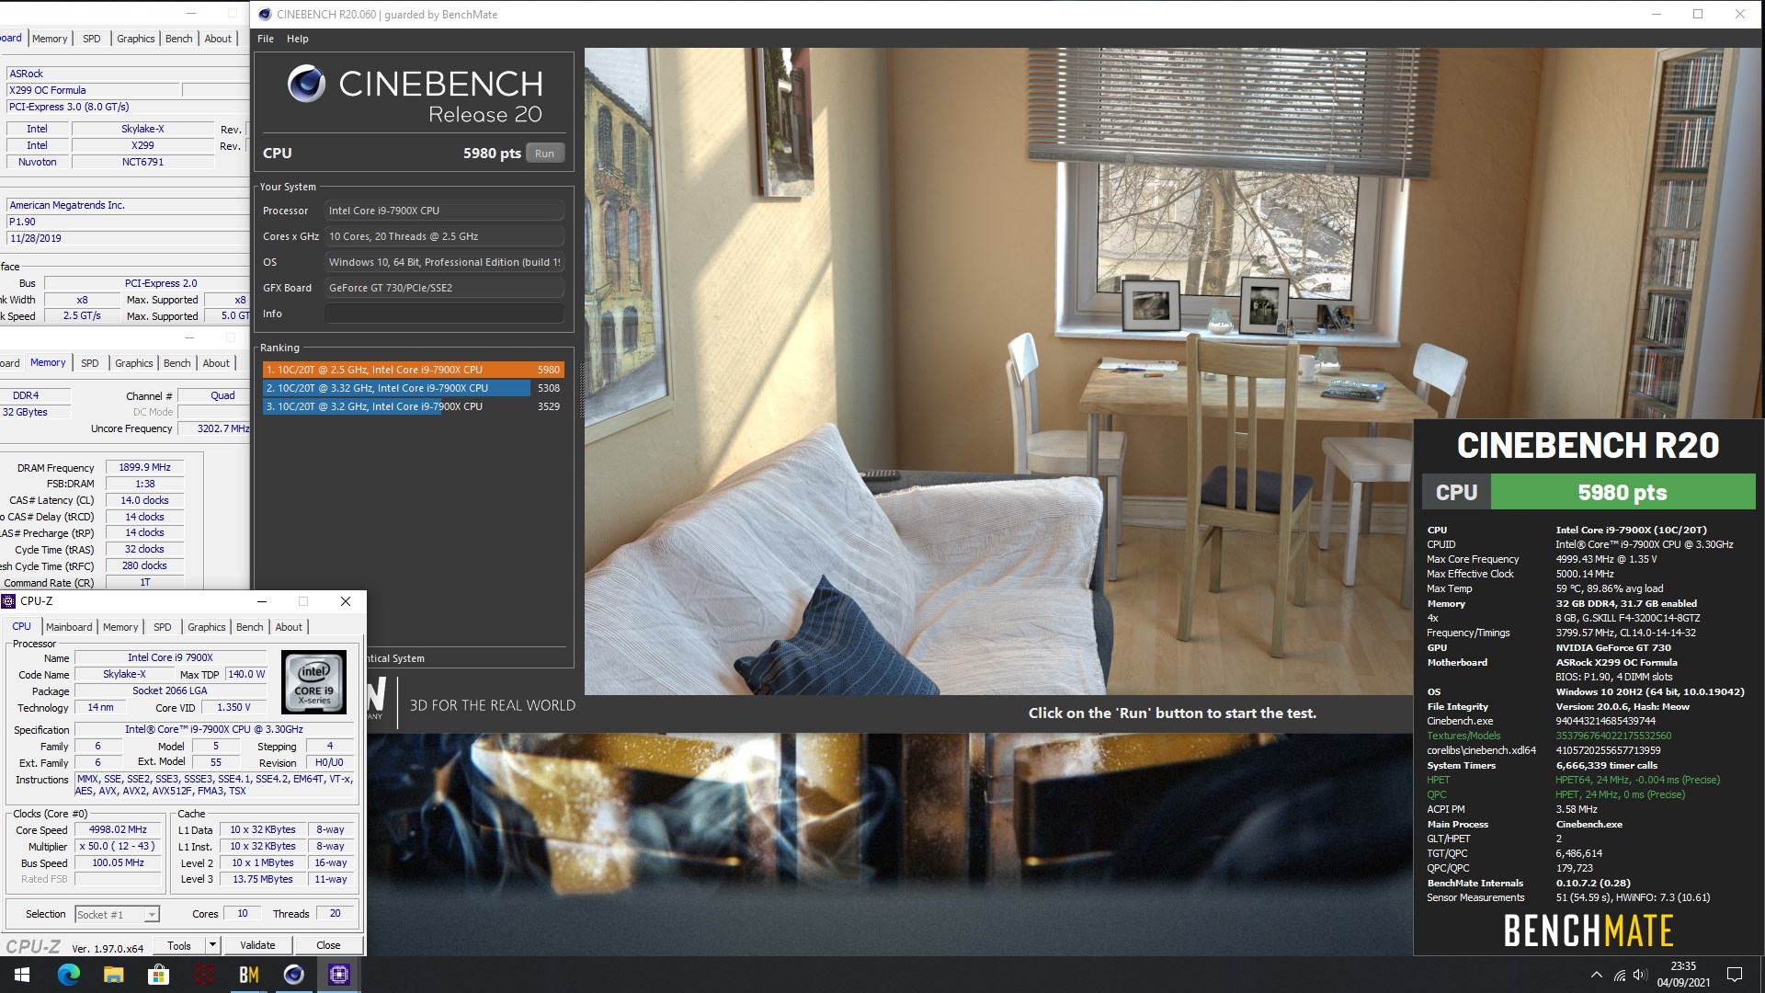Click the Tools button in CPU-Z
The width and height of the screenshot is (1765, 993).
(x=179, y=945)
